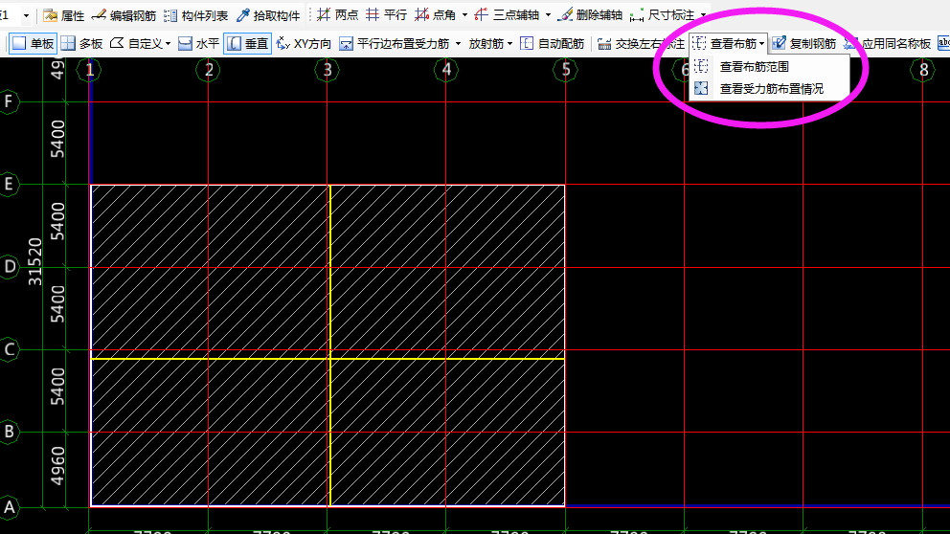Click axis bubble number 1
The width and height of the screenshot is (950, 534).
[89, 70]
